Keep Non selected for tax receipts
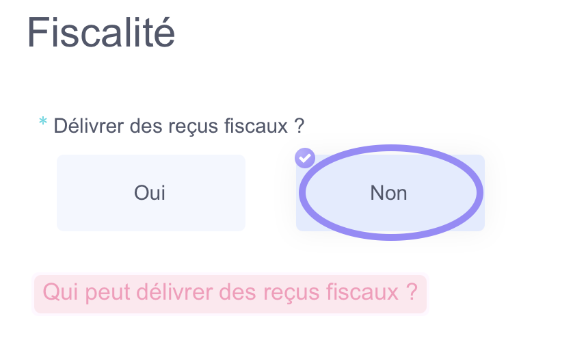The image size is (573, 364). (390, 193)
